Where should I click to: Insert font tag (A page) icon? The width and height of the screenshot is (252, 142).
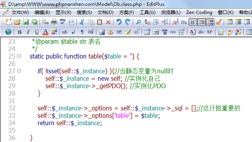[193, 32]
